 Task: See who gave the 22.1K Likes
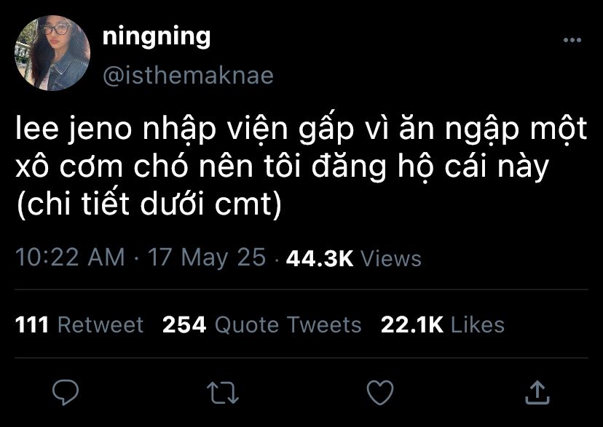point(443,324)
